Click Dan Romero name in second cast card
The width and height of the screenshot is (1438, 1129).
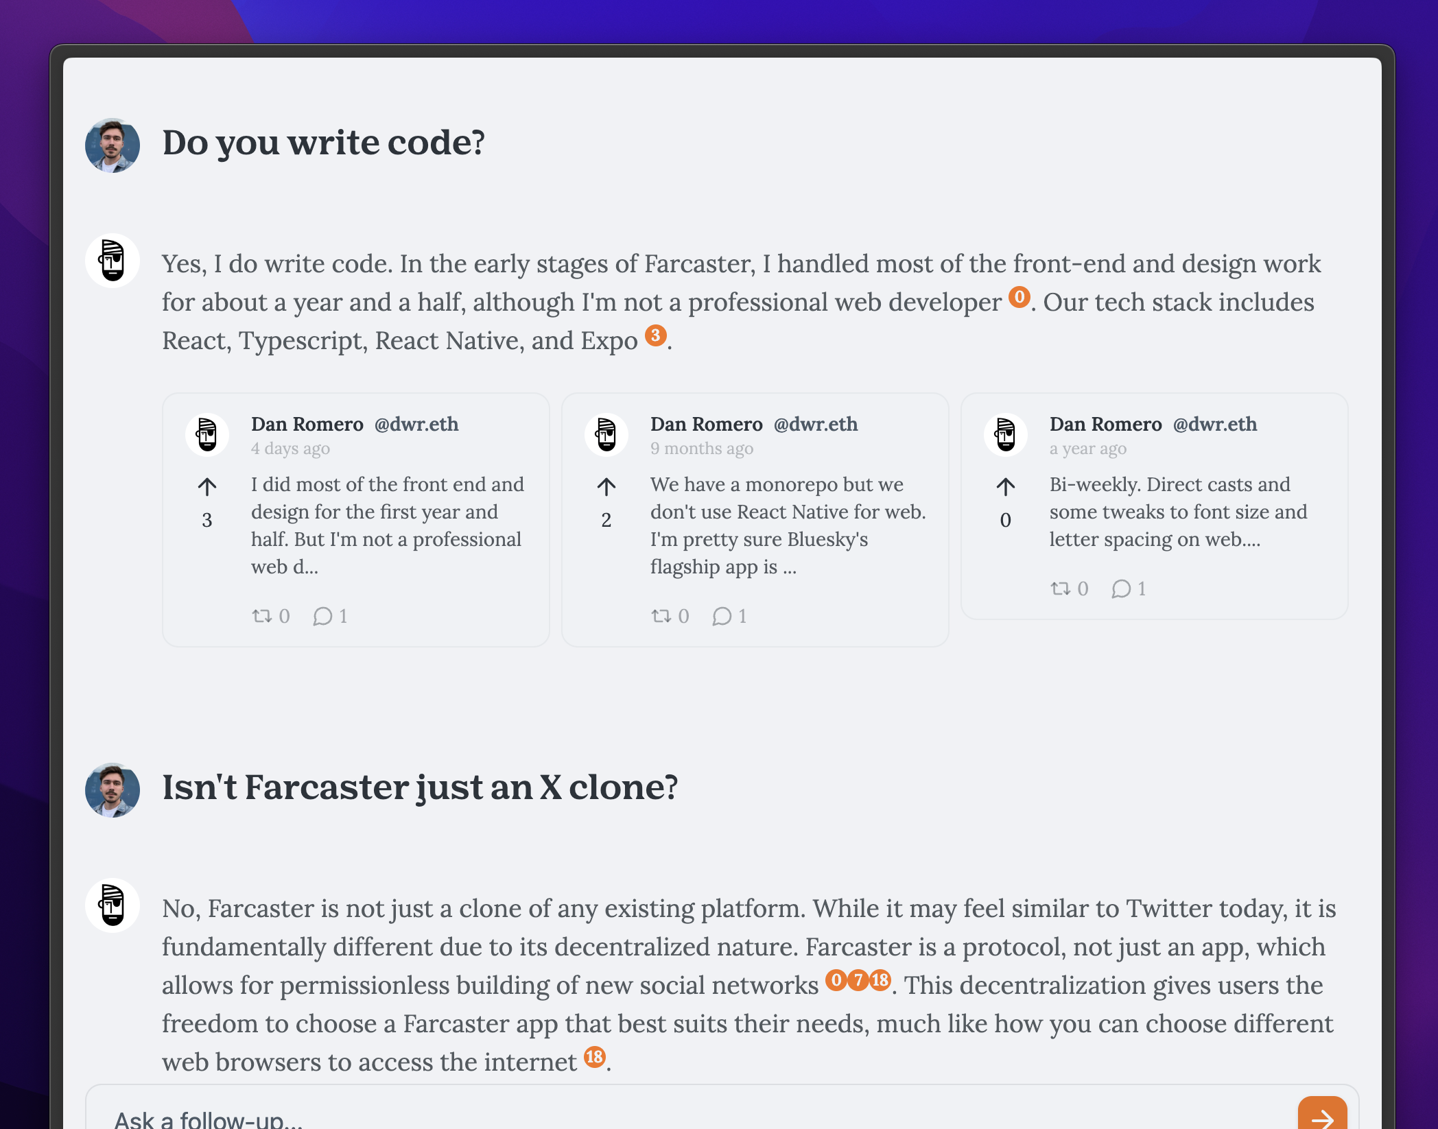(x=706, y=424)
